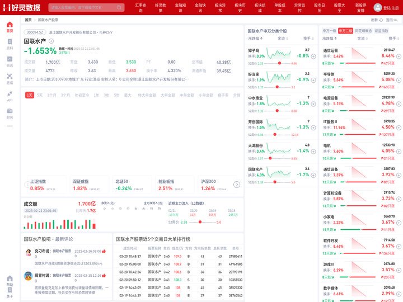Image resolution: width=403 pixels, height=302 pixels.
Task: Toggle 大单金额 chart series
Action: 168,95
